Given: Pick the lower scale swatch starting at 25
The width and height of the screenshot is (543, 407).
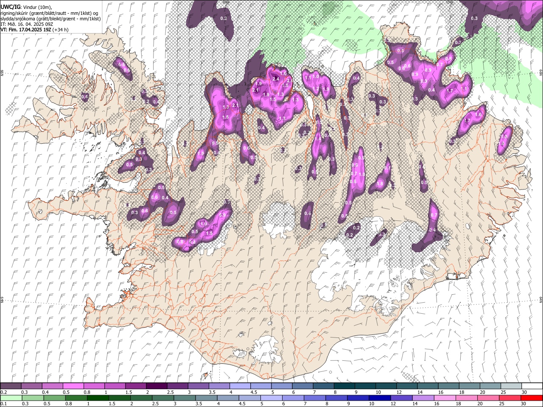Looking at the screenshot, I should [x=509, y=398].
